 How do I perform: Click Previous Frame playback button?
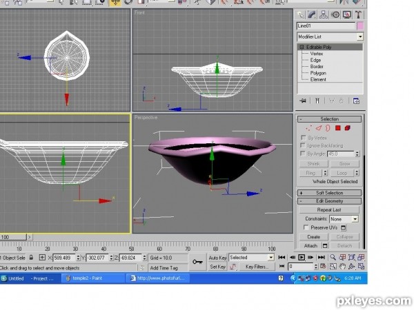point(293,257)
